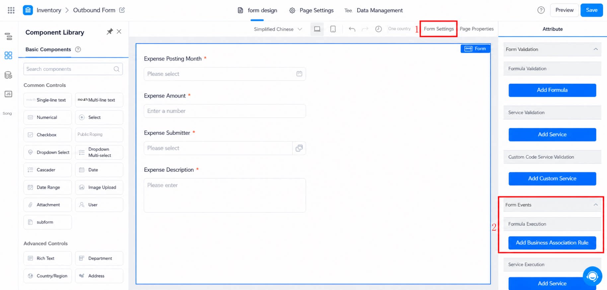Switch to desktop preview icon

tap(317, 29)
